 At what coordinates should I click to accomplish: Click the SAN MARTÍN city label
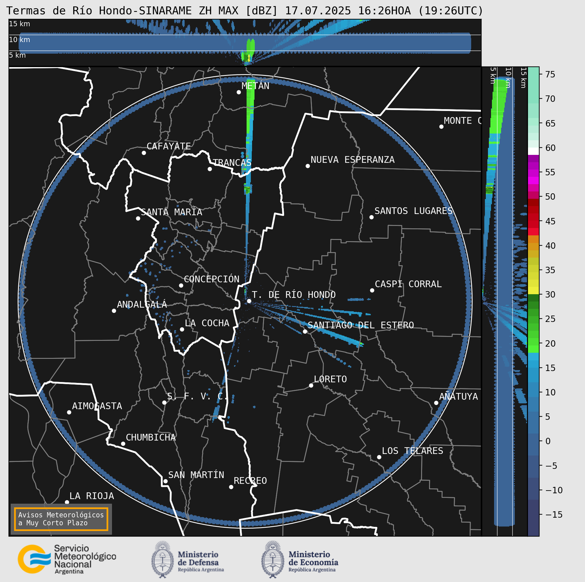(x=196, y=475)
